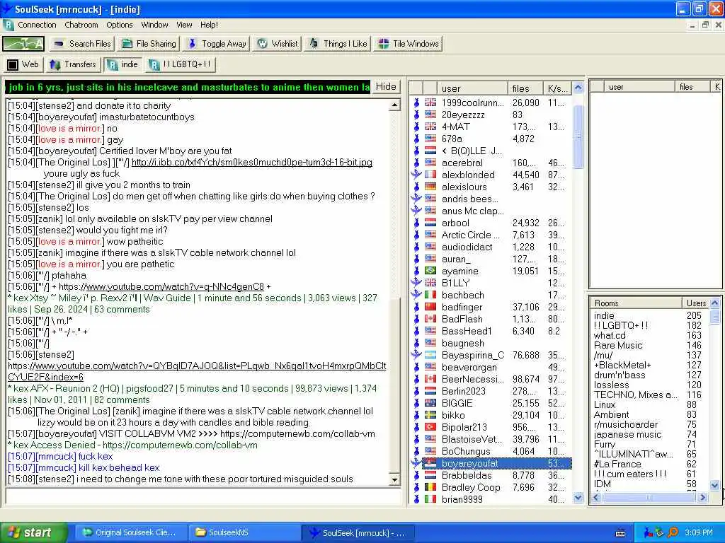Screen dimensions: 725x543
Task: Click Rooms list scroll down arrow
Action: (715, 485)
